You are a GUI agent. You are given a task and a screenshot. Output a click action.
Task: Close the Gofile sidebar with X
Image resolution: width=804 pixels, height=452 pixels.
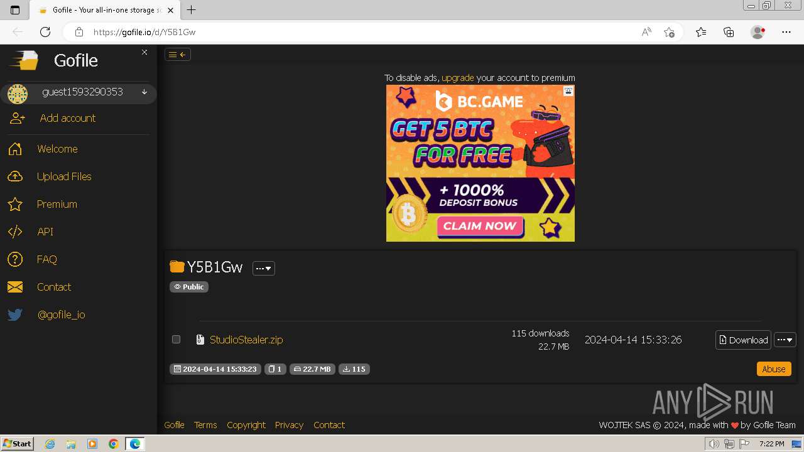[x=144, y=52]
